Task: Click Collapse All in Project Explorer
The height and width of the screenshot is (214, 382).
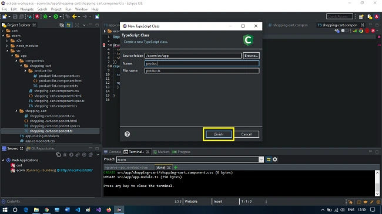Action: click(x=62, y=25)
